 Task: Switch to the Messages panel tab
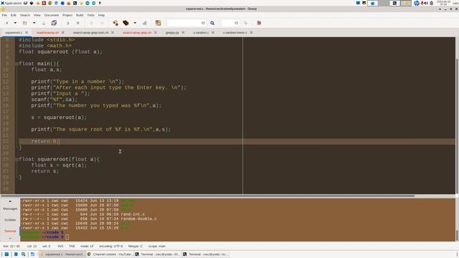[10, 209]
